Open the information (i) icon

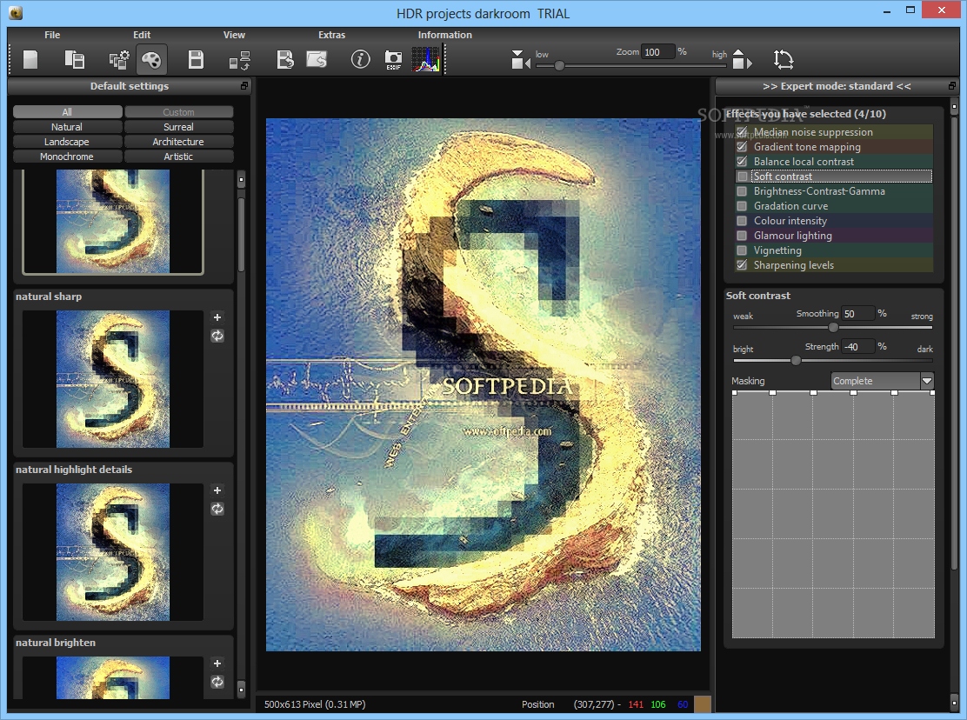[x=360, y=60]
